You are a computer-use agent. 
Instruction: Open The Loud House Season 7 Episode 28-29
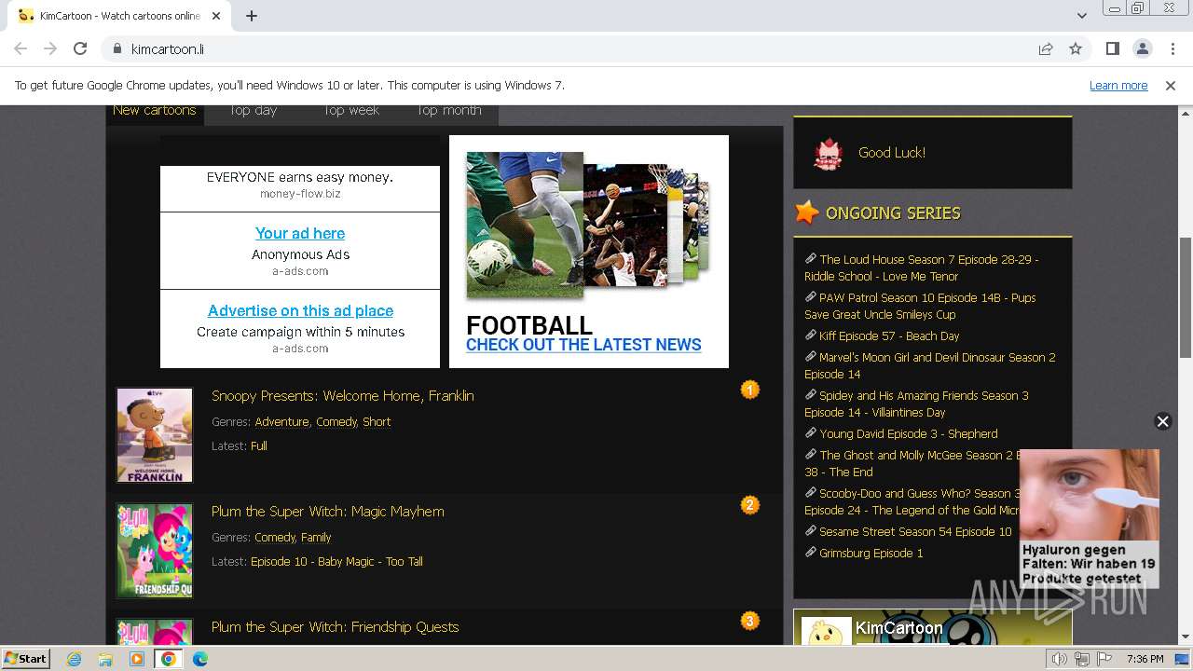922,268
